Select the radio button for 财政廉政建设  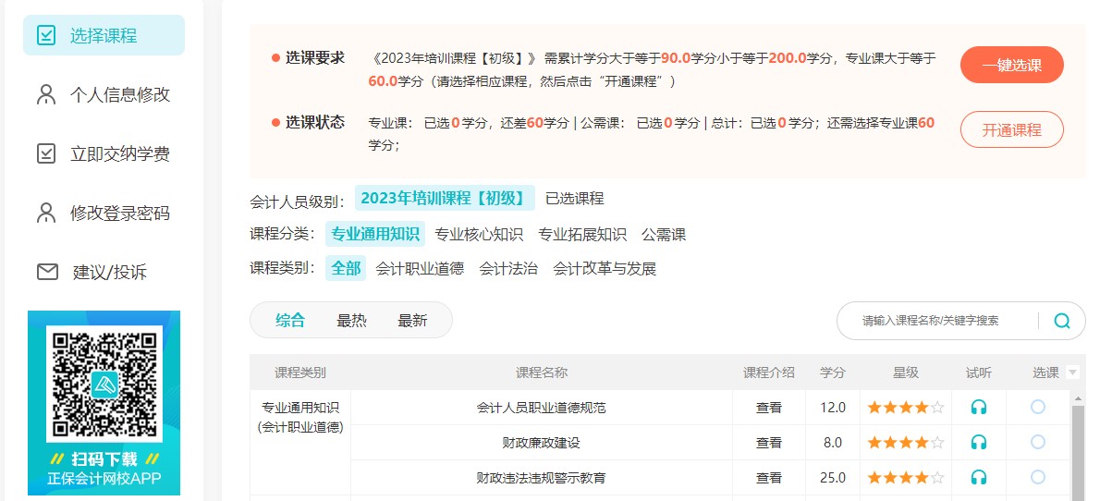click(x=1038, y=442)
